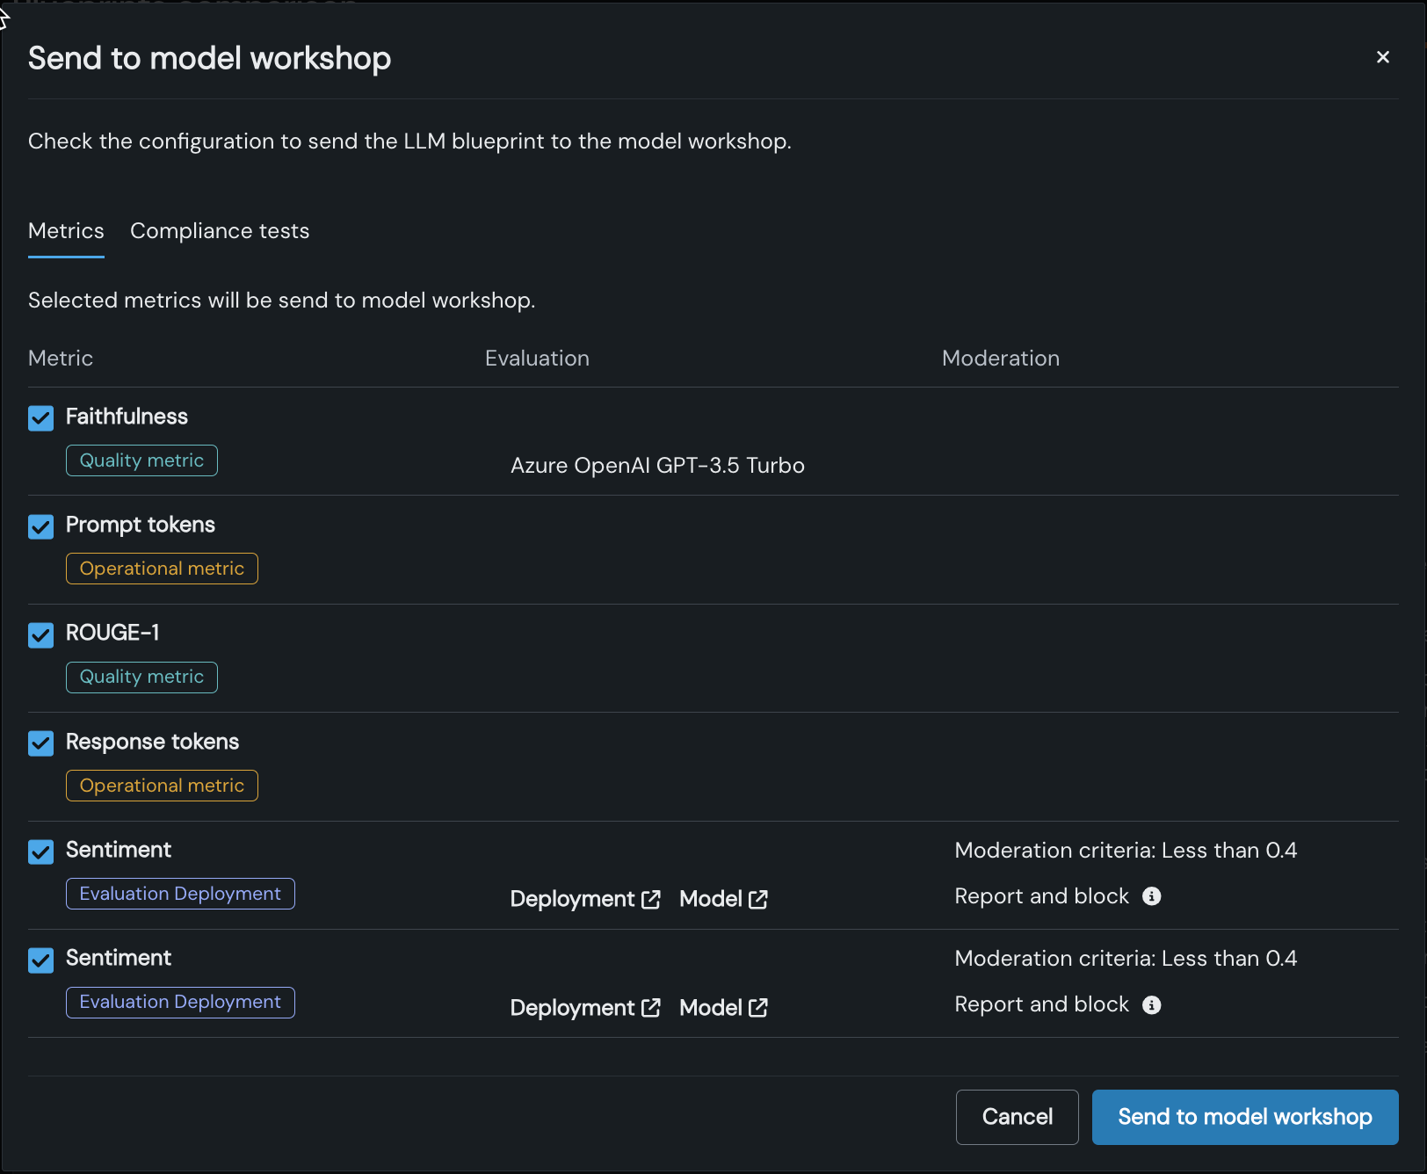Open the second Sentiment Deployment external link
Image resolution: width=1427 pixels, height=1174 pixels.
click(x=584, y=1008)
